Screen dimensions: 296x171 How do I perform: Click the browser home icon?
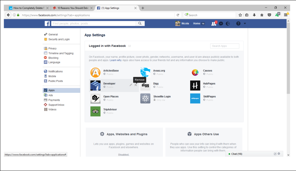point(262,15)
